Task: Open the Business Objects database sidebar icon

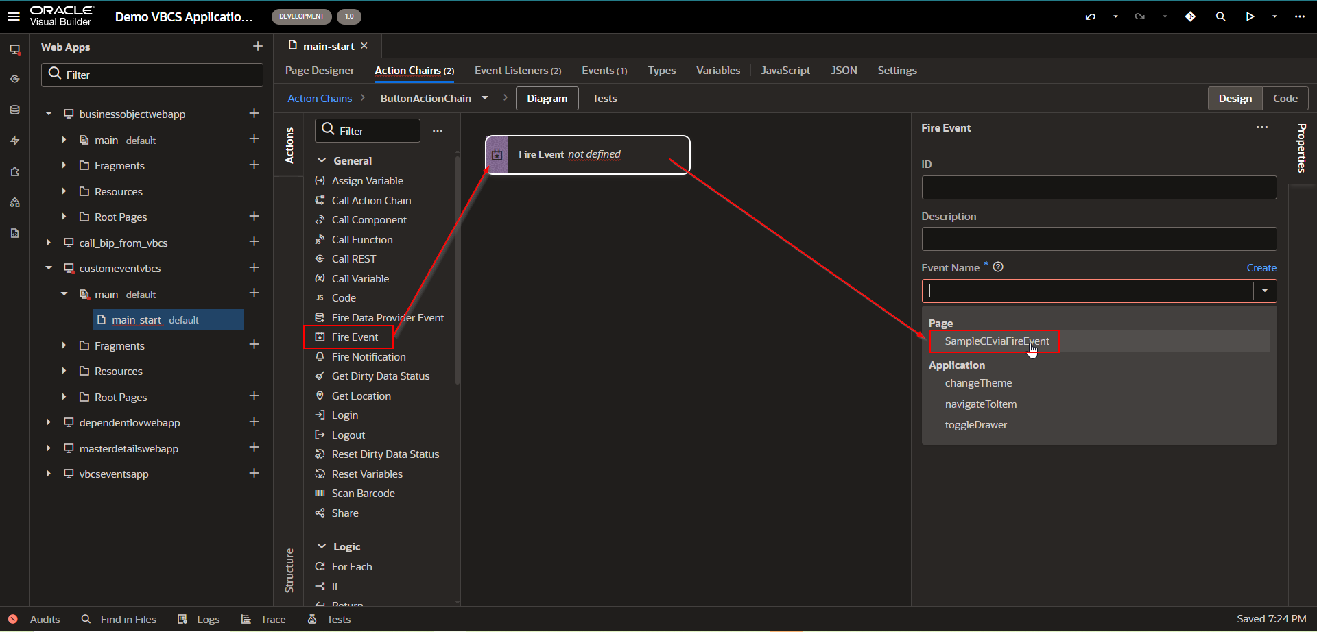Action: click(14, 110)
